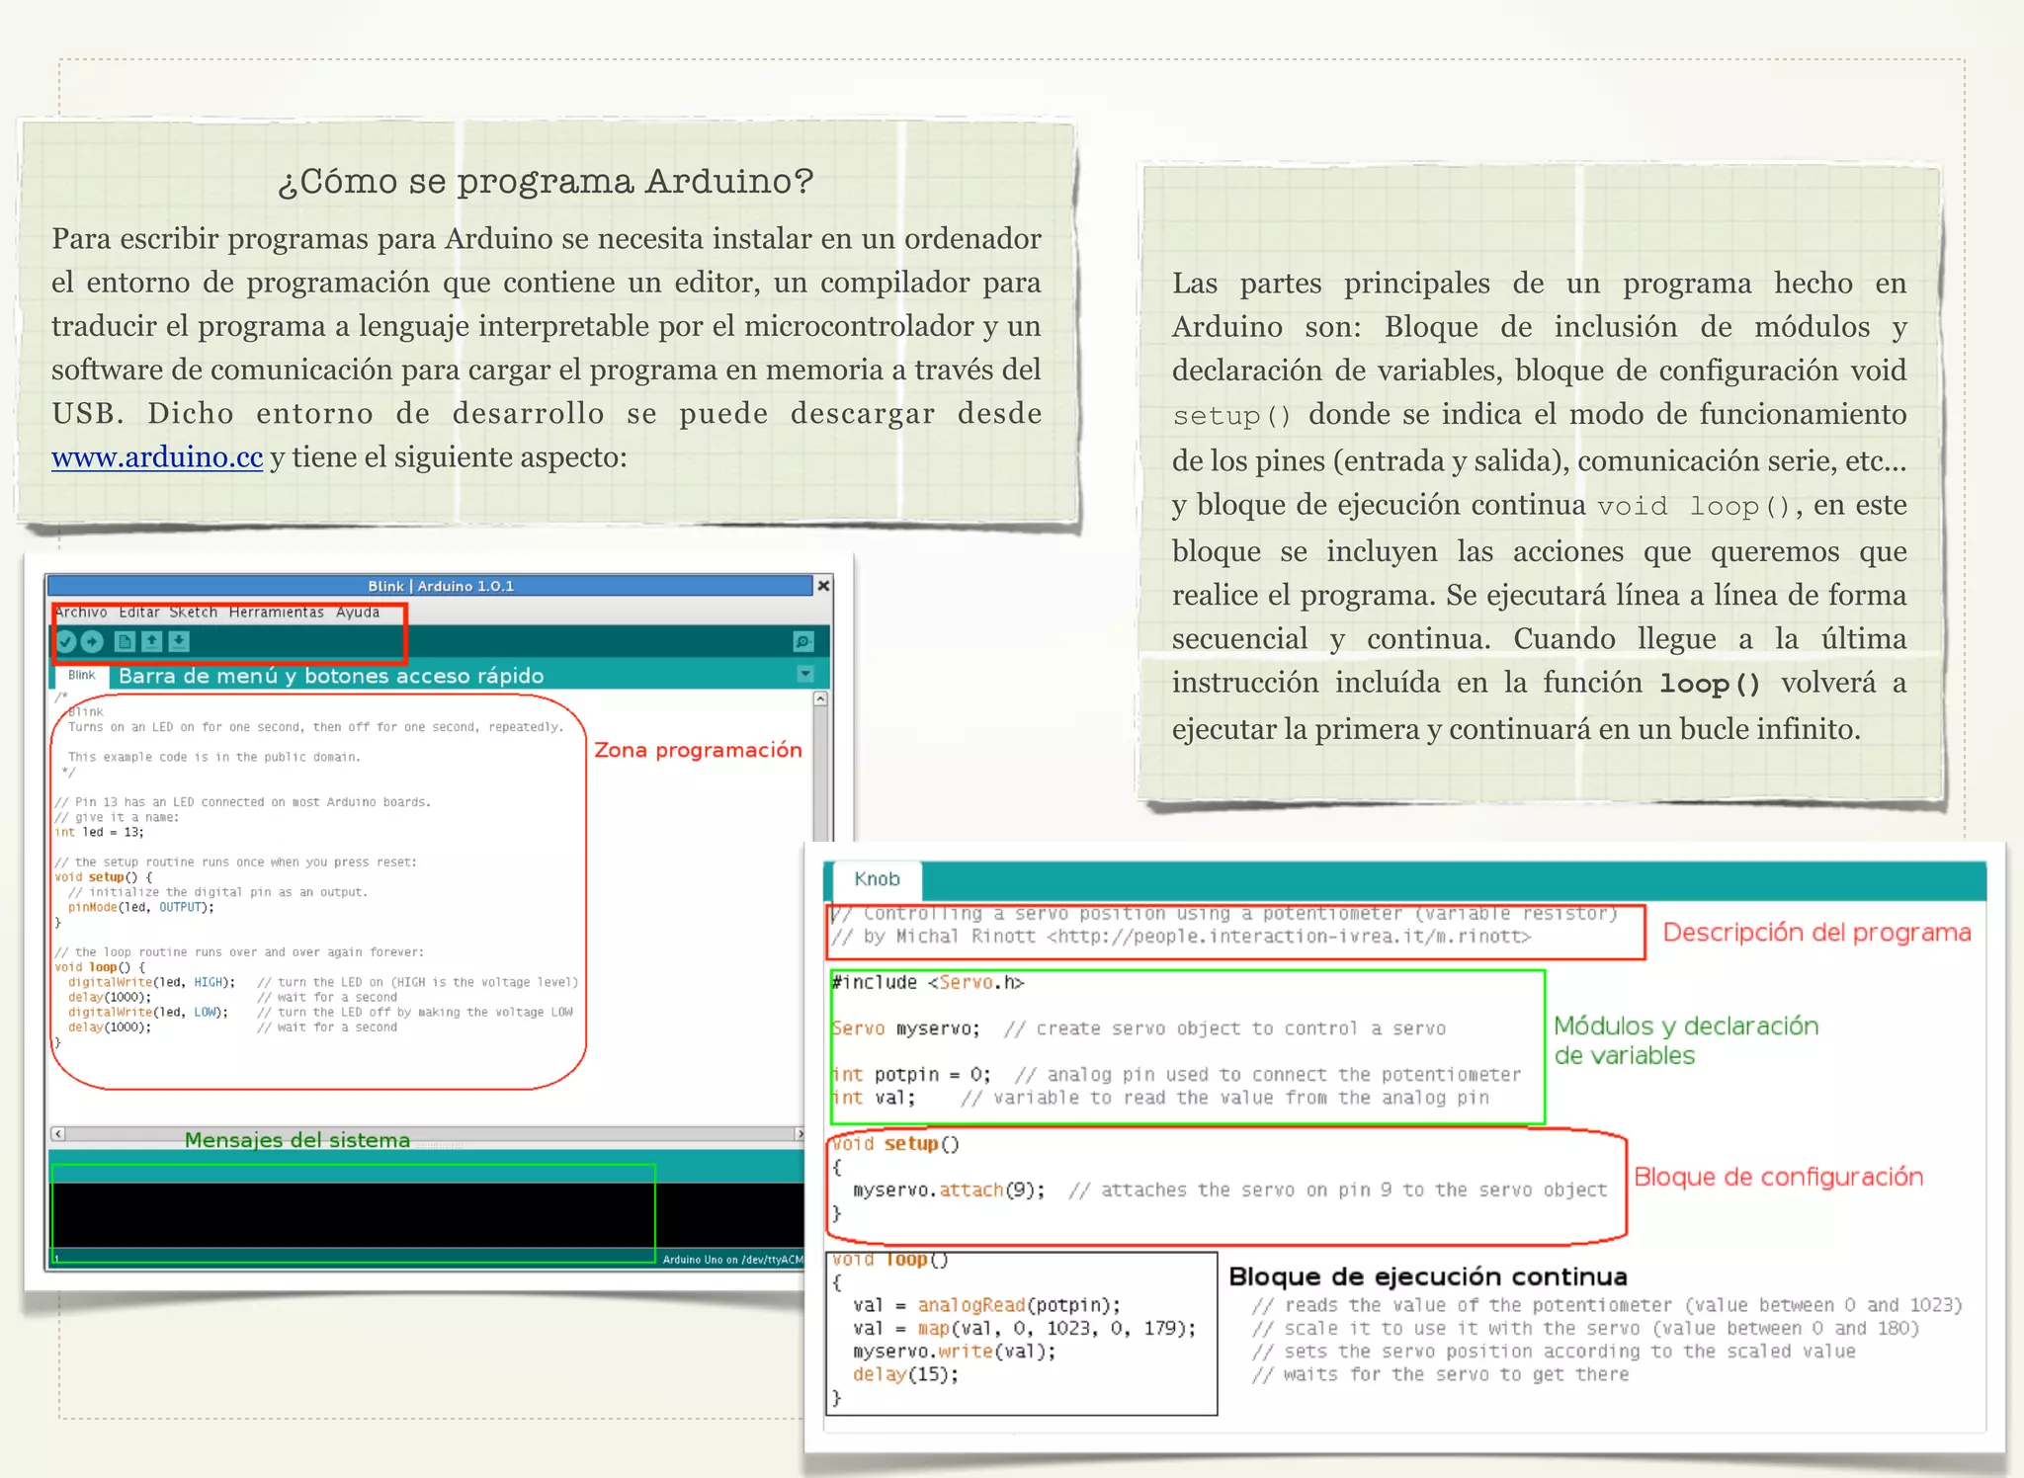This screenshot has height=1478, width=2024.
Task: Open the Serial Monitor magnifier icon
Action: click(804, 641)
